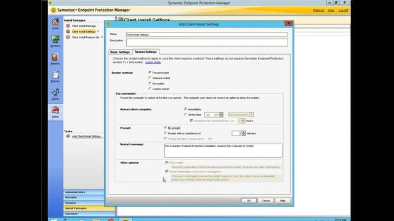Click into the Description input field
Image resolution: width=394 pixels, height=221 pixels.
point(207,42)
